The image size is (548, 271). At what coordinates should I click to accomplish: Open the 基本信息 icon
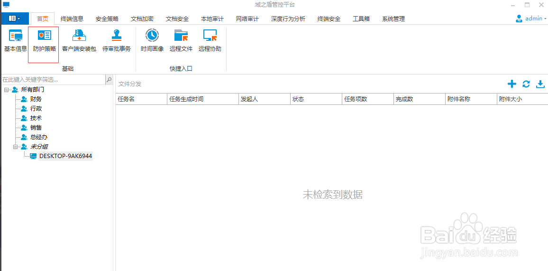tap(16, 41)
